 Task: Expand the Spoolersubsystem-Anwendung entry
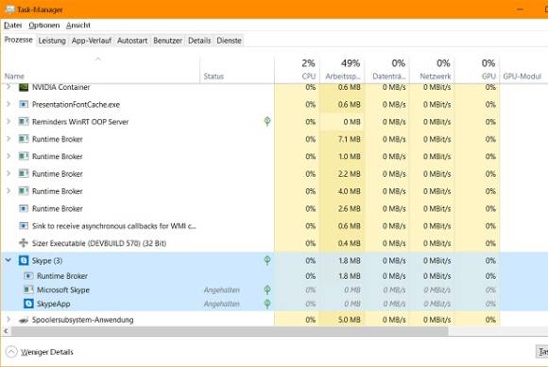(9, 320)
